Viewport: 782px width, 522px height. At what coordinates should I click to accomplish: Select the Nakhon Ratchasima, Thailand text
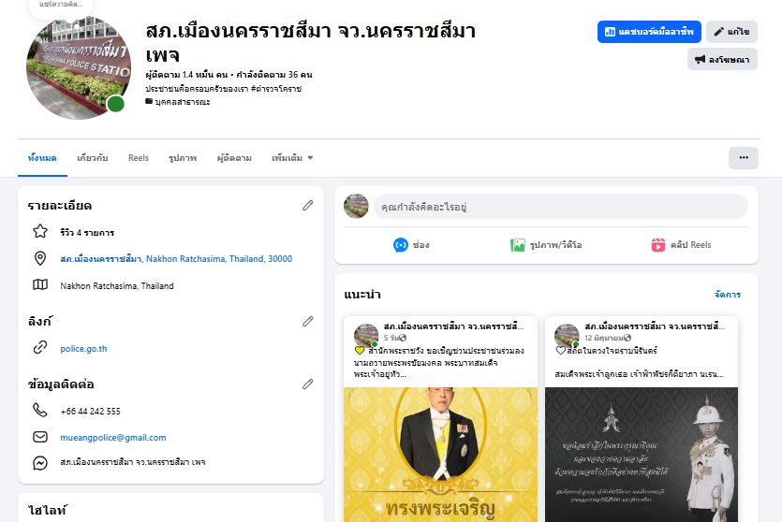tap(117, 286)
